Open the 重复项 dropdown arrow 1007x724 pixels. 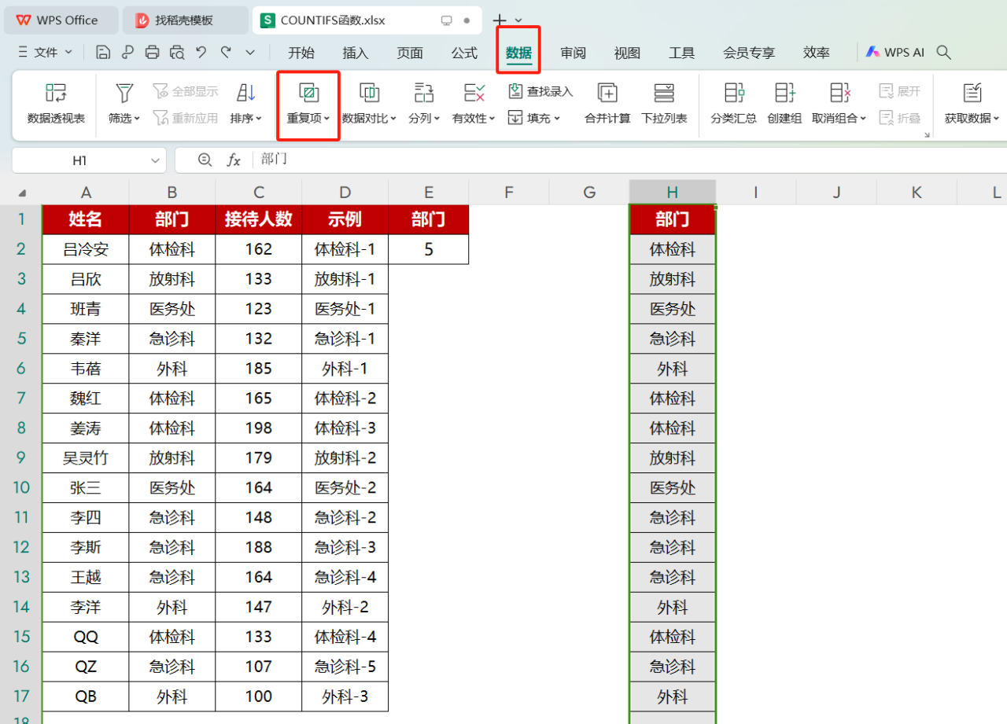click(x=326, y=119)
